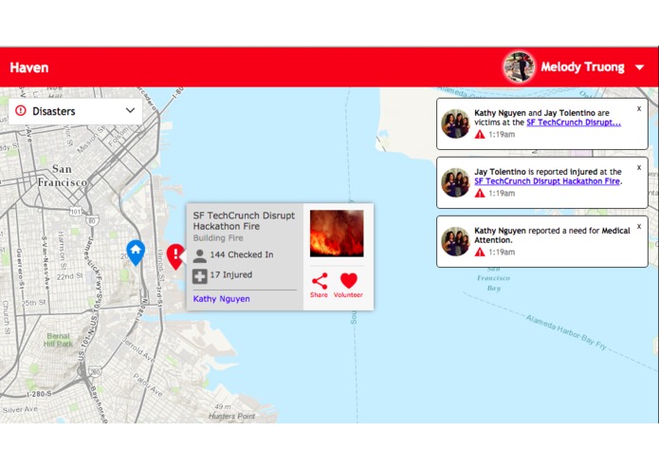This screenshot has width=659, height=469.
Task: Expand the Melody Truong account arrow
Action: (639, 67)
